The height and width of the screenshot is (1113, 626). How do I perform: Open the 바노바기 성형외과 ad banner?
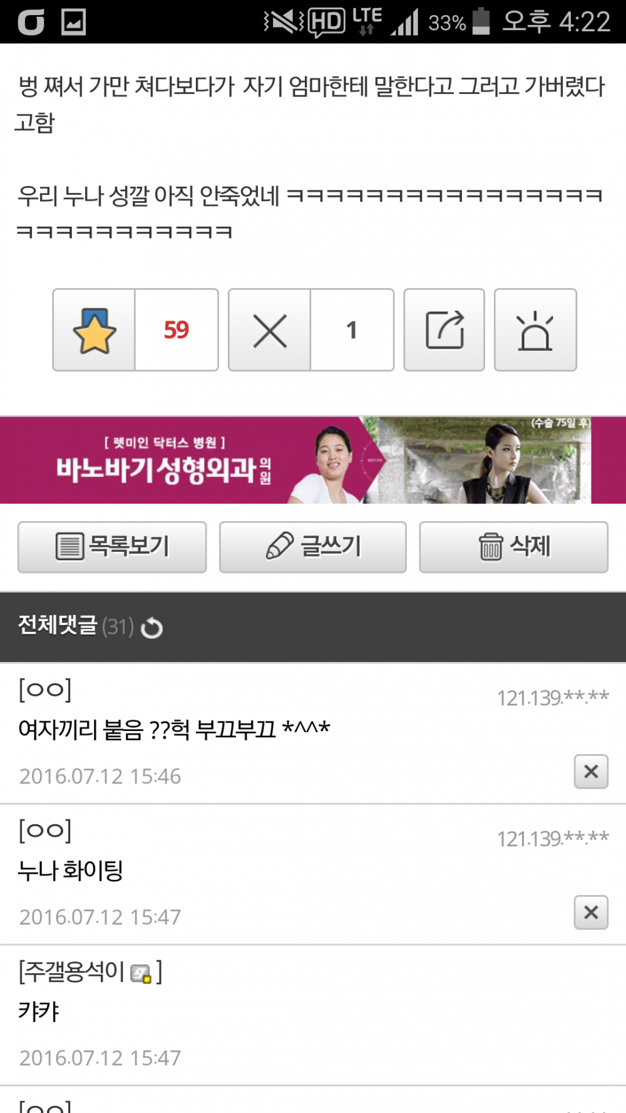[x=313, y=460]
